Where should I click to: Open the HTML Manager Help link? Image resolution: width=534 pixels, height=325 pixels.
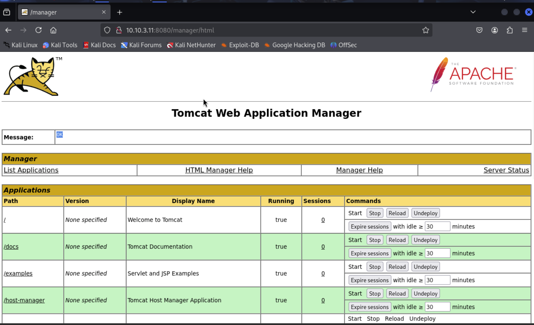(x=219, y=170)
